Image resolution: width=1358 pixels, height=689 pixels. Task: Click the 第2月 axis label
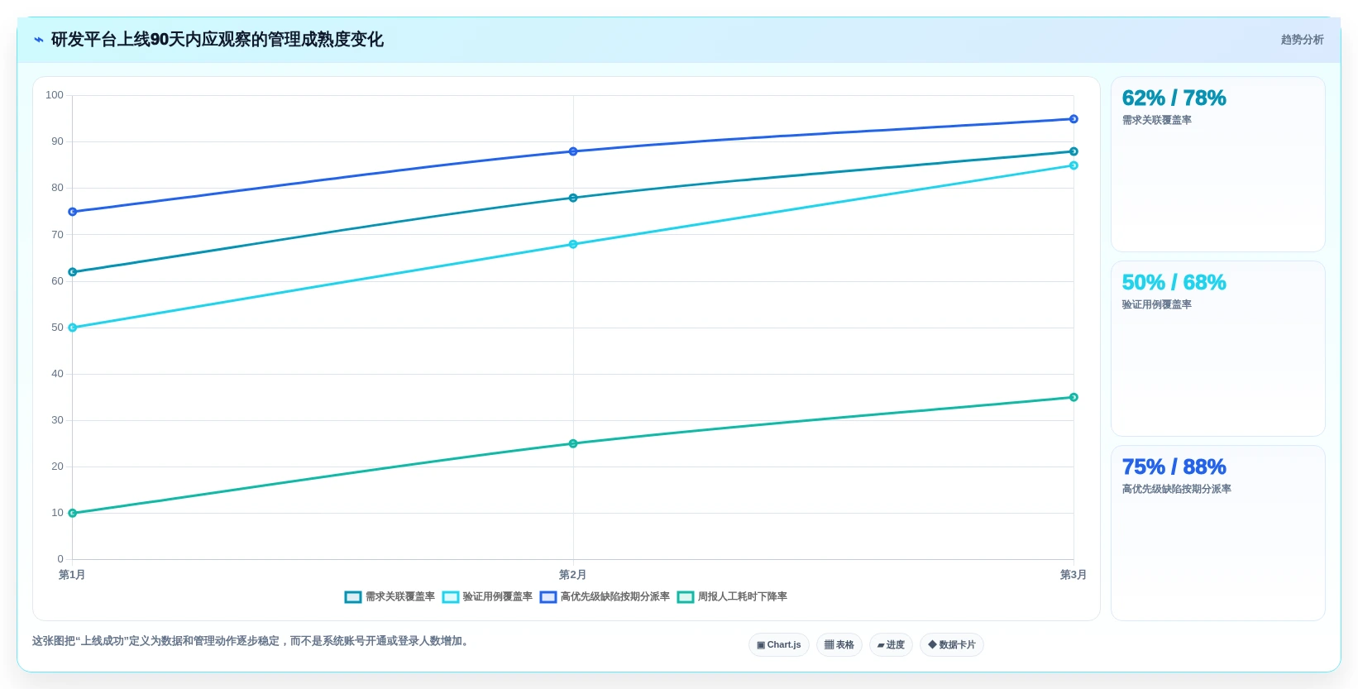(x=572, y=575)
